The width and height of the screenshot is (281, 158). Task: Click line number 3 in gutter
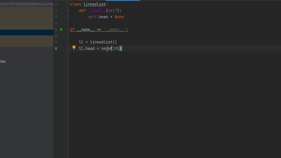point(56,17)
